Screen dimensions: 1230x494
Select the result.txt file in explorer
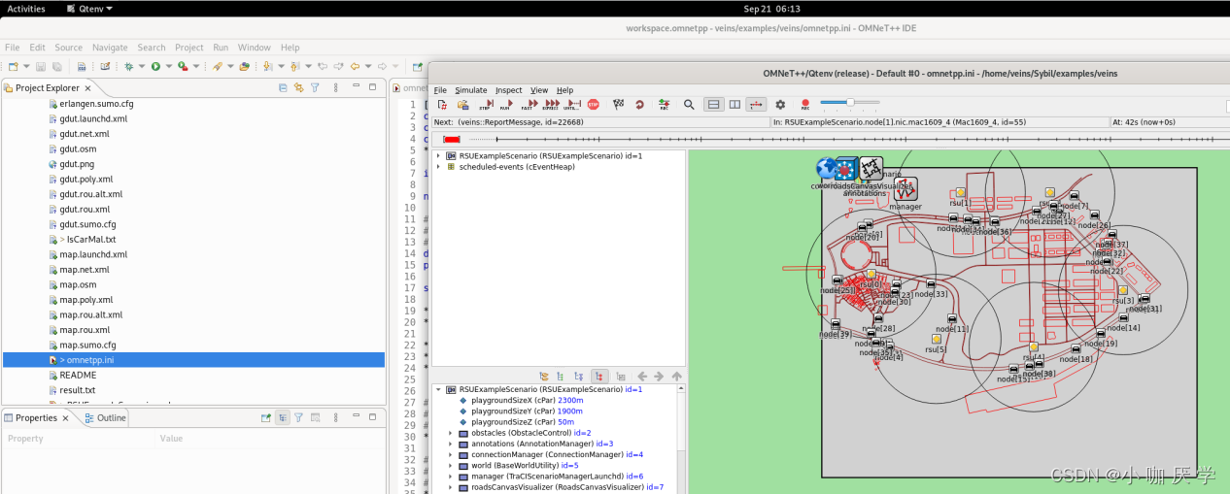click(x=78, y=390)
